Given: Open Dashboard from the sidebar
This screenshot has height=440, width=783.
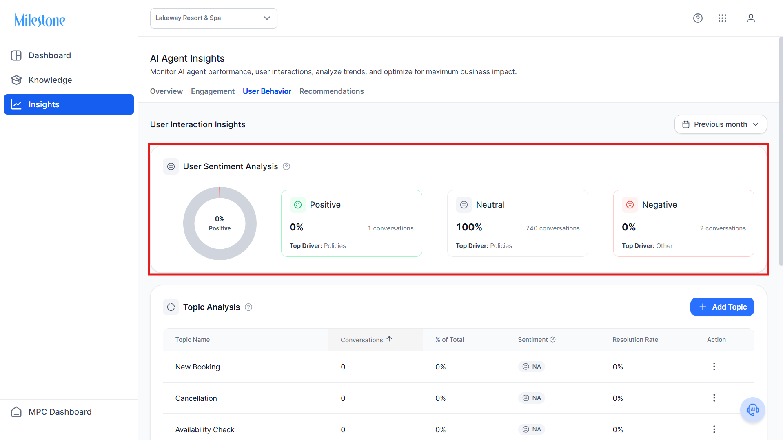Looking at the screenshot, I should pos(69,55).
